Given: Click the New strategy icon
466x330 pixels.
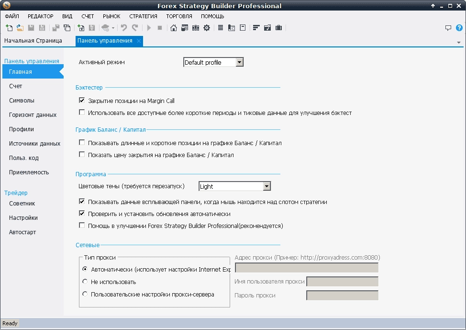Looking at the screenshot, I should click(x=9, y=28).
